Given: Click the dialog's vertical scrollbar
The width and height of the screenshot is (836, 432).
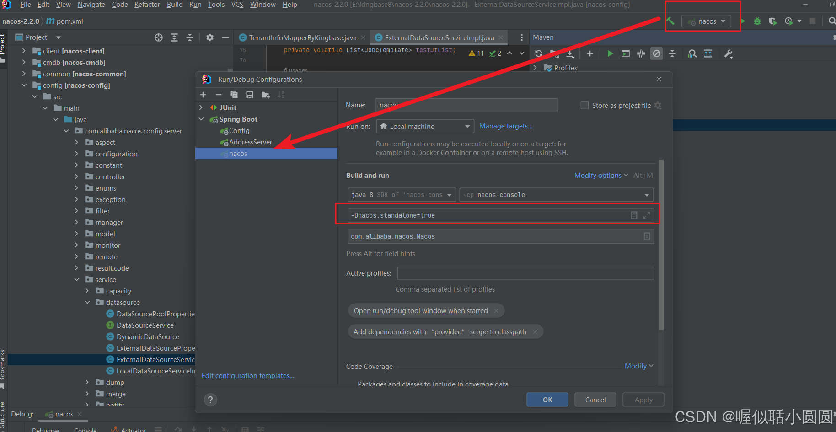Looking at the screenshot, I should tap(661, 245).
